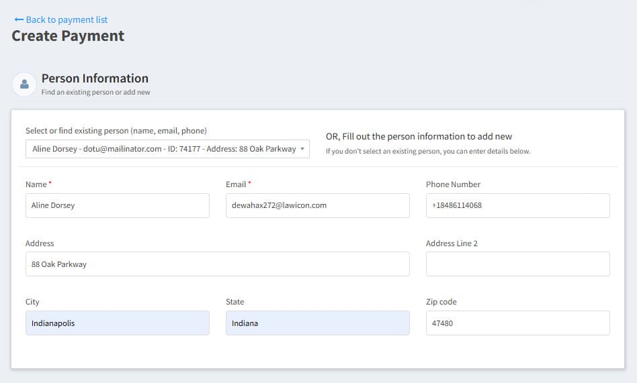Click 'OR, Fill out the person information' text
This screenshot has height=383, width=637.
pyautogui.click(x=419, y=136)
